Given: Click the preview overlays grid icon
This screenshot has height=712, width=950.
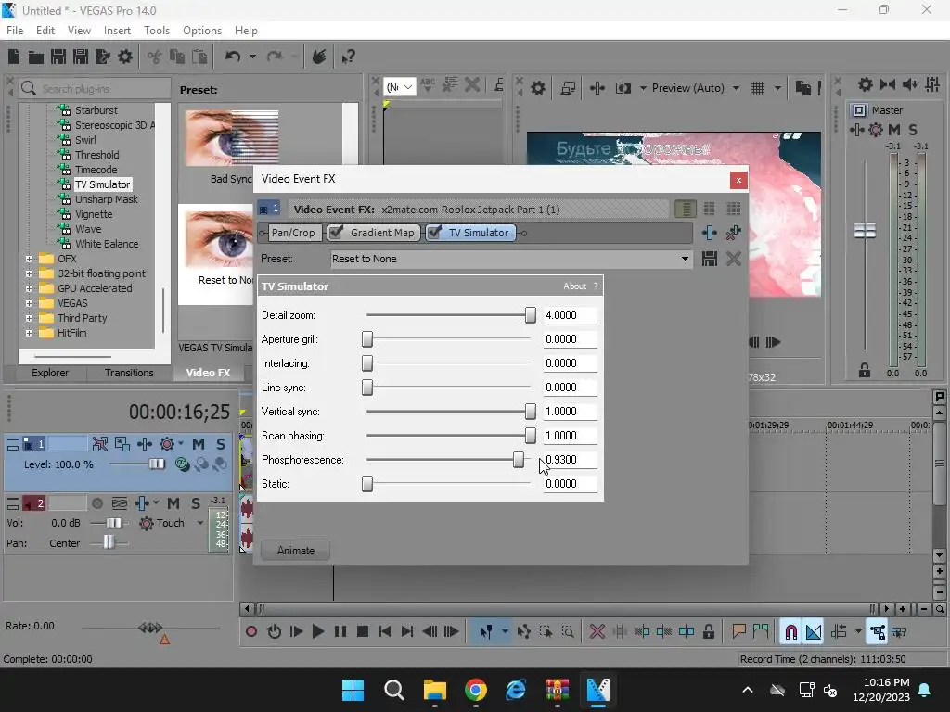Looking at the screenshot, I should coord(757,88).
